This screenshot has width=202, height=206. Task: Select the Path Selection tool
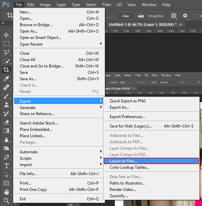pos(6,174)
